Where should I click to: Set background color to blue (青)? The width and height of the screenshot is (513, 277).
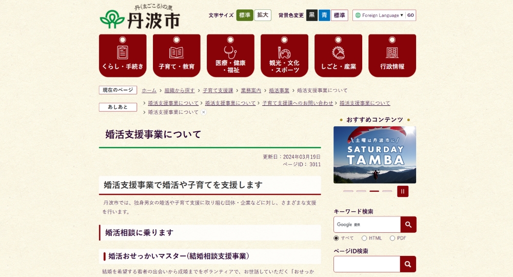[324, 15]
